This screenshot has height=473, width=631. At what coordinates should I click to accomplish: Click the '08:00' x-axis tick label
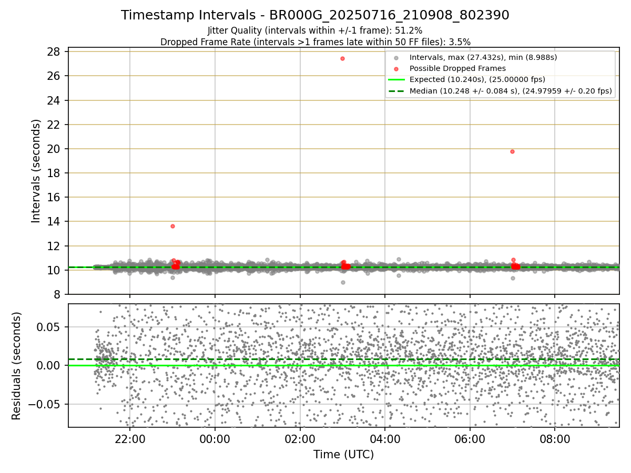click(x=555, y=438)
